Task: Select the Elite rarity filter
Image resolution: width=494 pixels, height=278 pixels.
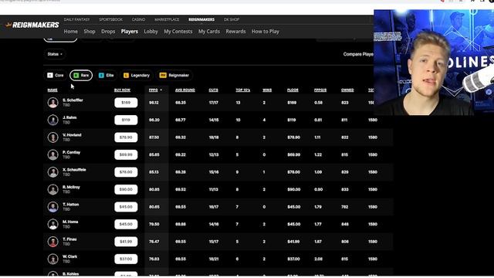Action: click(x=107, y=76)
